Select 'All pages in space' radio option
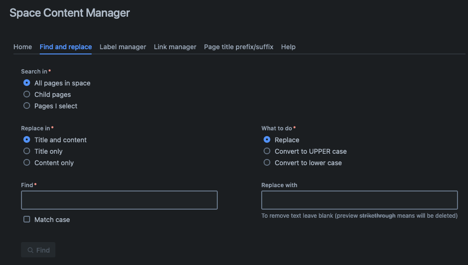 coord(27,83)
